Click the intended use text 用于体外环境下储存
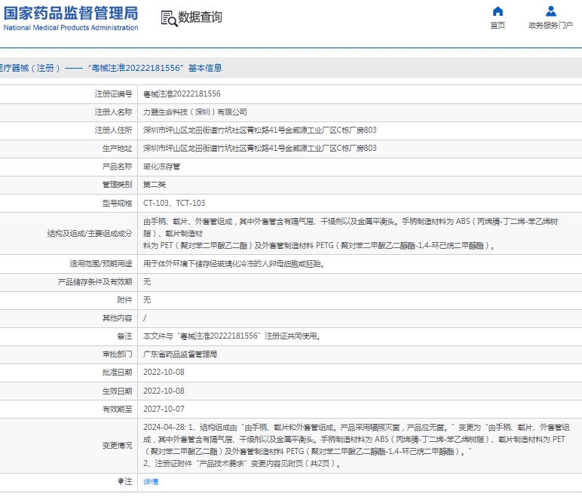The width and height of the screenshot is (582, 497). pyautogui.click(x=234, y=264)
